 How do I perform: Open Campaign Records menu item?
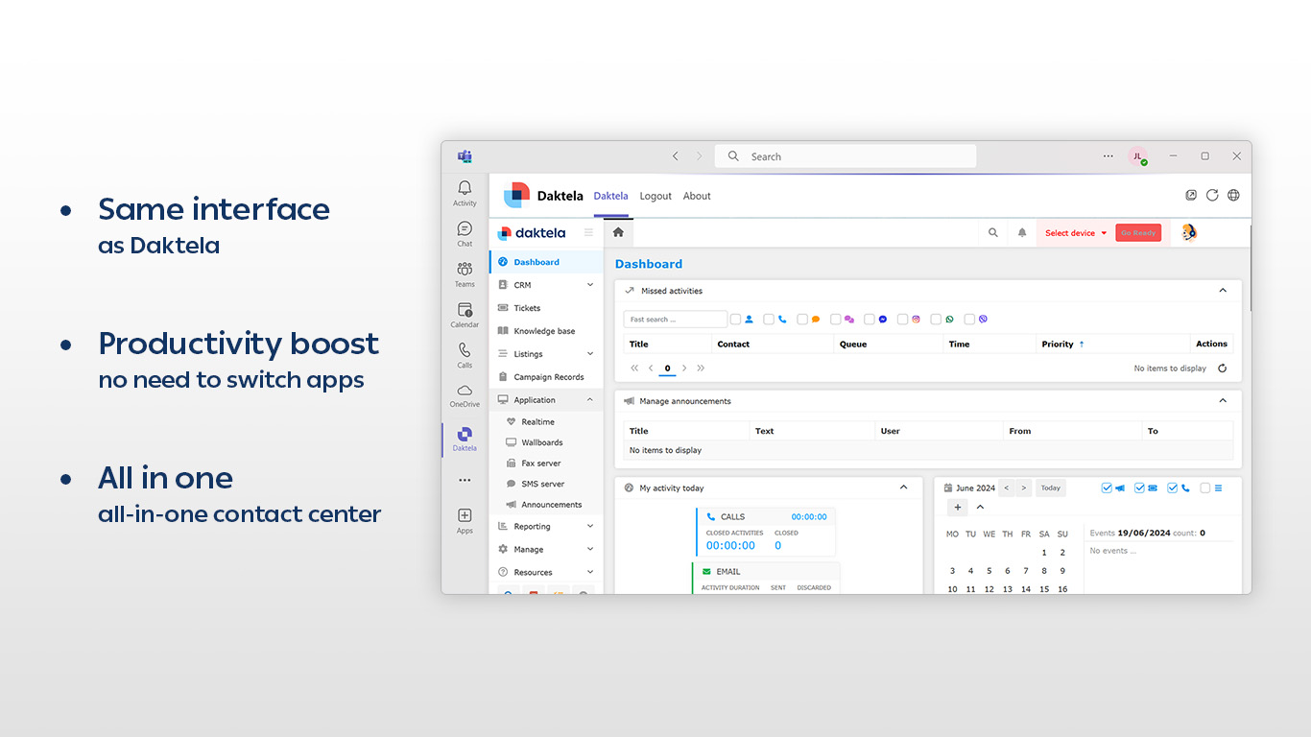[x=546, y=377]
